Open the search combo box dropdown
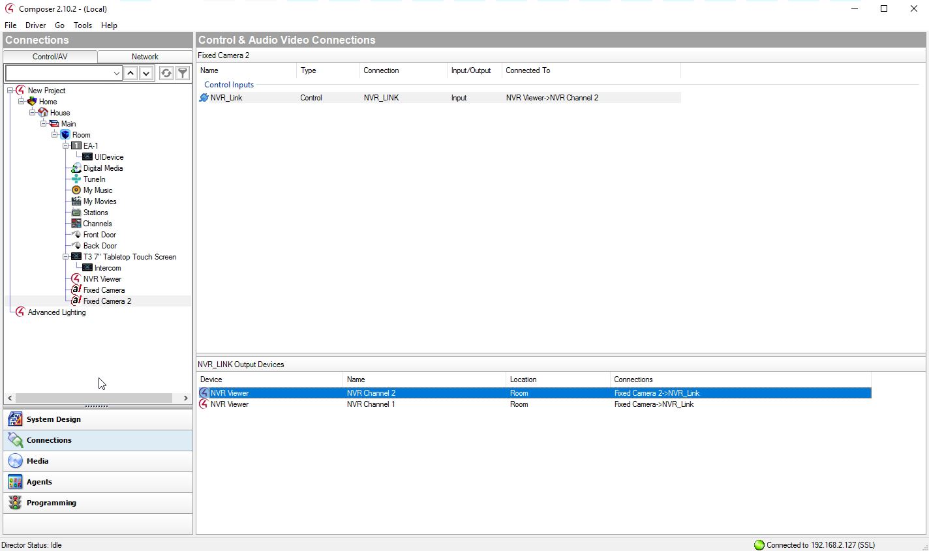929x551 pixels. click(116, 73)
